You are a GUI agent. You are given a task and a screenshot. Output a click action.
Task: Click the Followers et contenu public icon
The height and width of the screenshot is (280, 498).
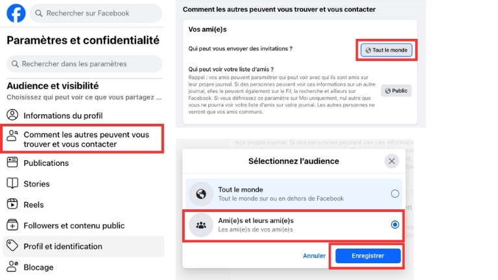pos(12,226)
